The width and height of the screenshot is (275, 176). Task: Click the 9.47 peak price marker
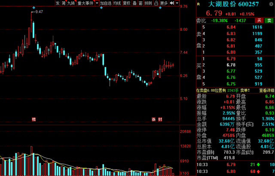click(40, 12)
